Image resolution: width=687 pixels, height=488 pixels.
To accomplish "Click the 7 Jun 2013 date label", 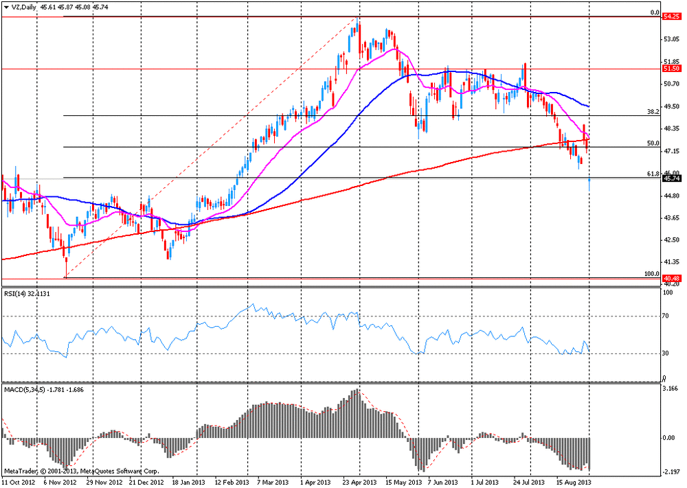I will [x=443, y=483].
